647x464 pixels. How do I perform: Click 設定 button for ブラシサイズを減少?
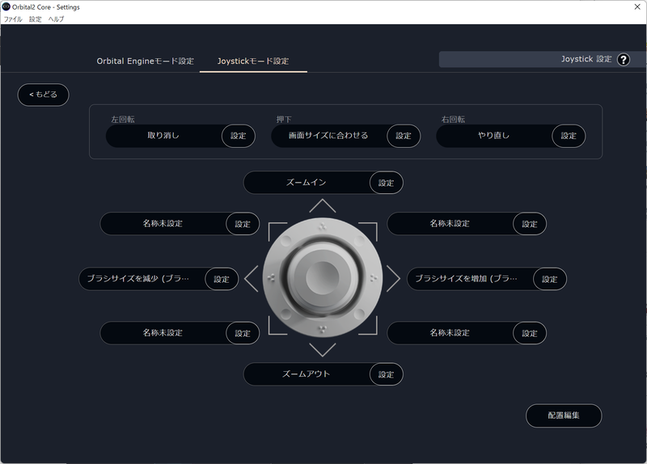pos(222,279)
